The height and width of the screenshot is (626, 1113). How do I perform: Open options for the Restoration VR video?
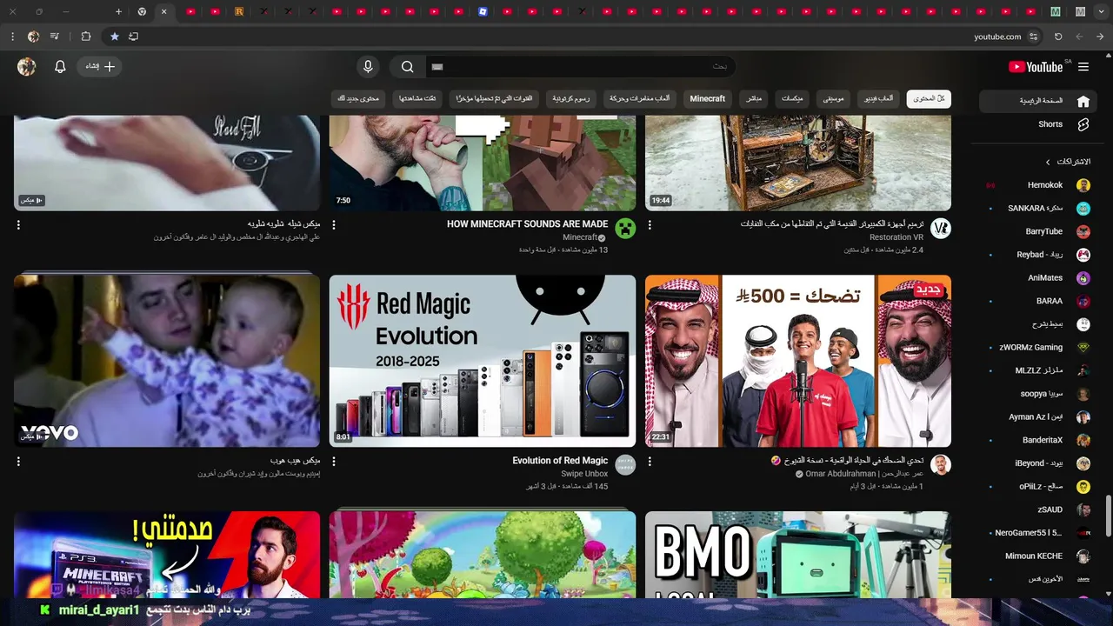(x=650, y=224)
